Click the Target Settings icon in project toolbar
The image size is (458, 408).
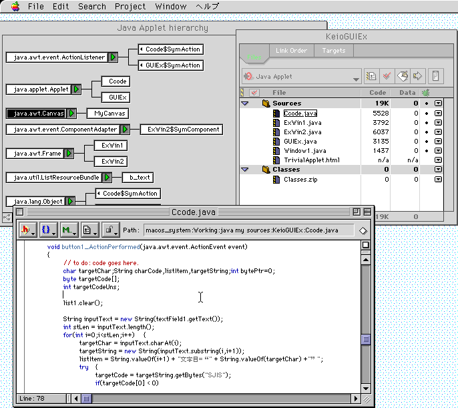tap(371, 76)
